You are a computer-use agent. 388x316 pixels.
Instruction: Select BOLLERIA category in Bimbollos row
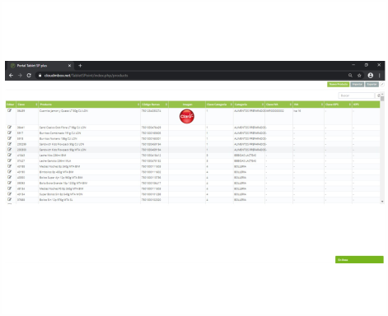coord(240,172)
